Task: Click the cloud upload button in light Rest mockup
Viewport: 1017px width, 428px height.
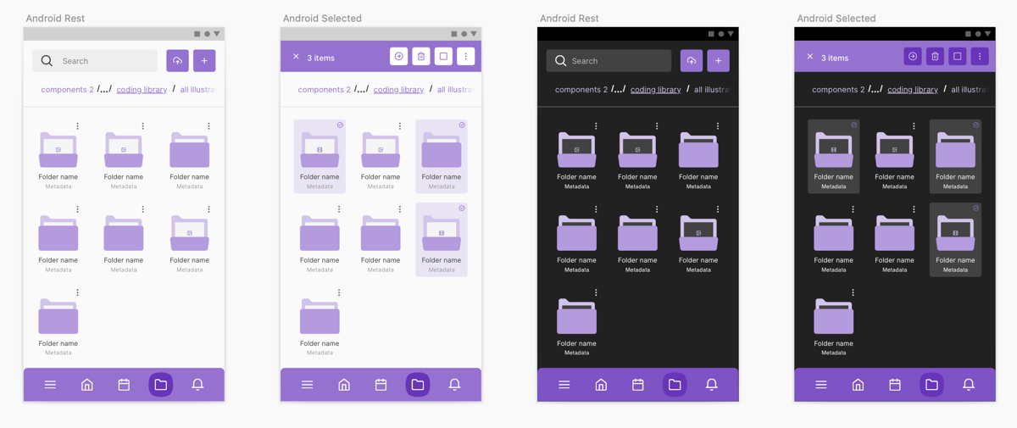Action: coord(177,61)
